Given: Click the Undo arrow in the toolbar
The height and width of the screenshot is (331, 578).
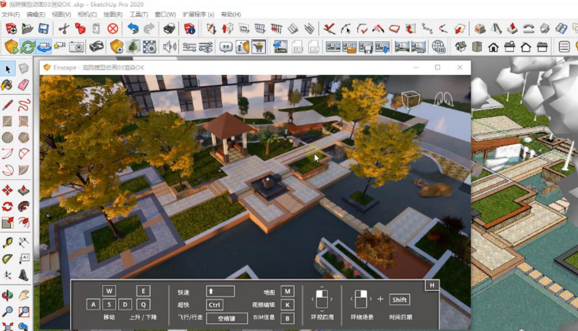Looking at the screenshot, I should click(133, 29).
